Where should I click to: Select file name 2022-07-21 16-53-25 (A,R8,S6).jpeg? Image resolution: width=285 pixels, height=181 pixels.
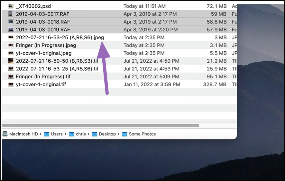pyautogui.click(x=60, y=37)
